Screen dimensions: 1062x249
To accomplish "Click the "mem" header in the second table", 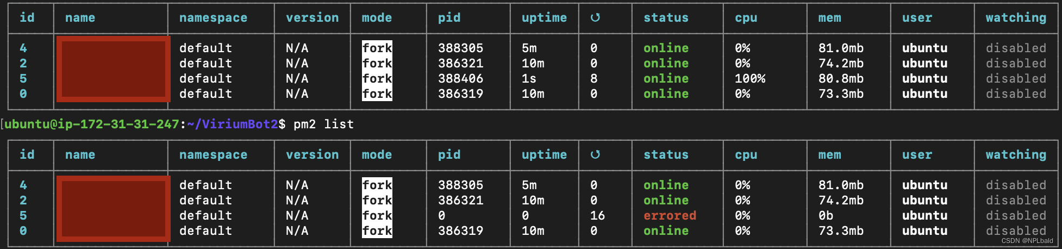I will click(829, 154).
